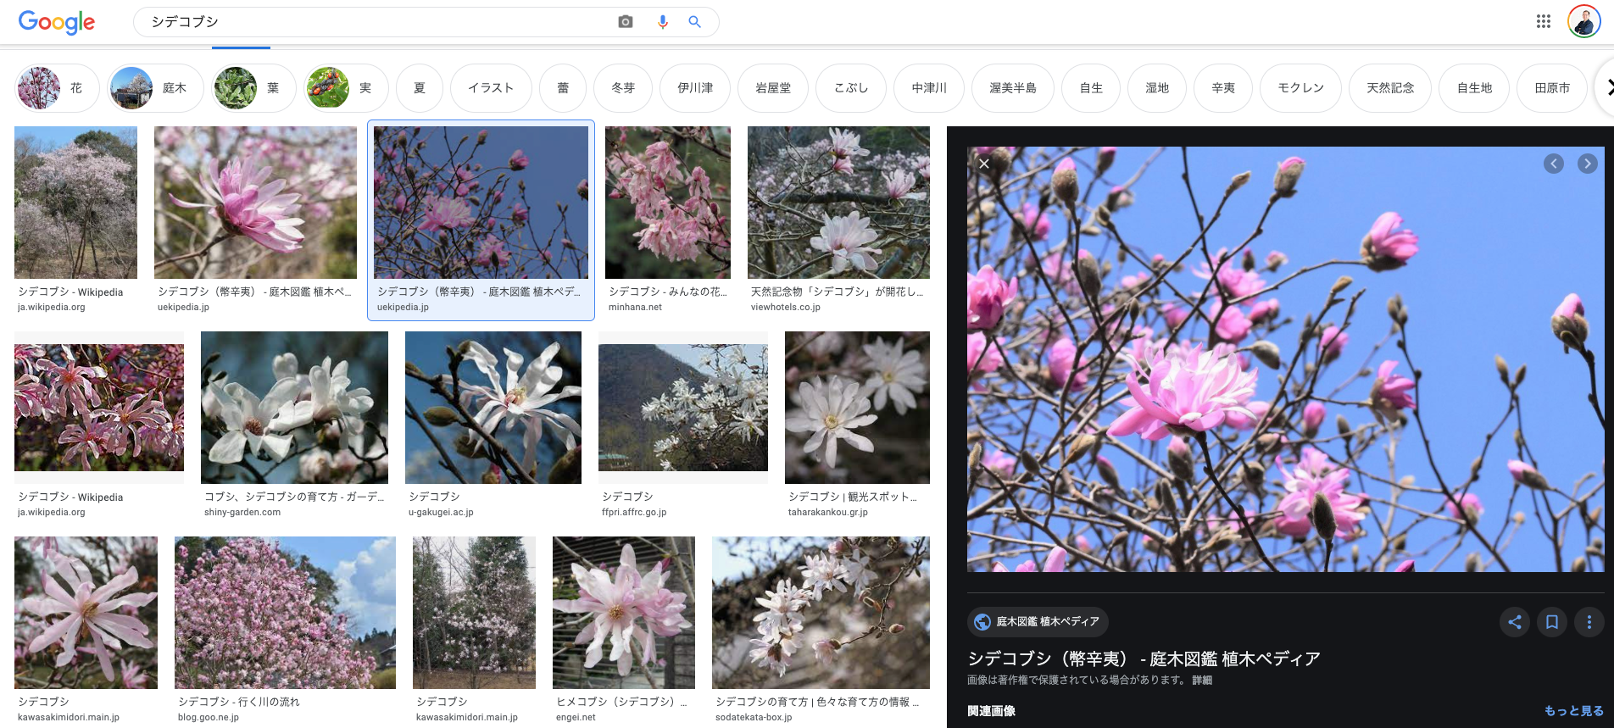
Task: Select the 葉 filter chip
Action: pos(253,88)
